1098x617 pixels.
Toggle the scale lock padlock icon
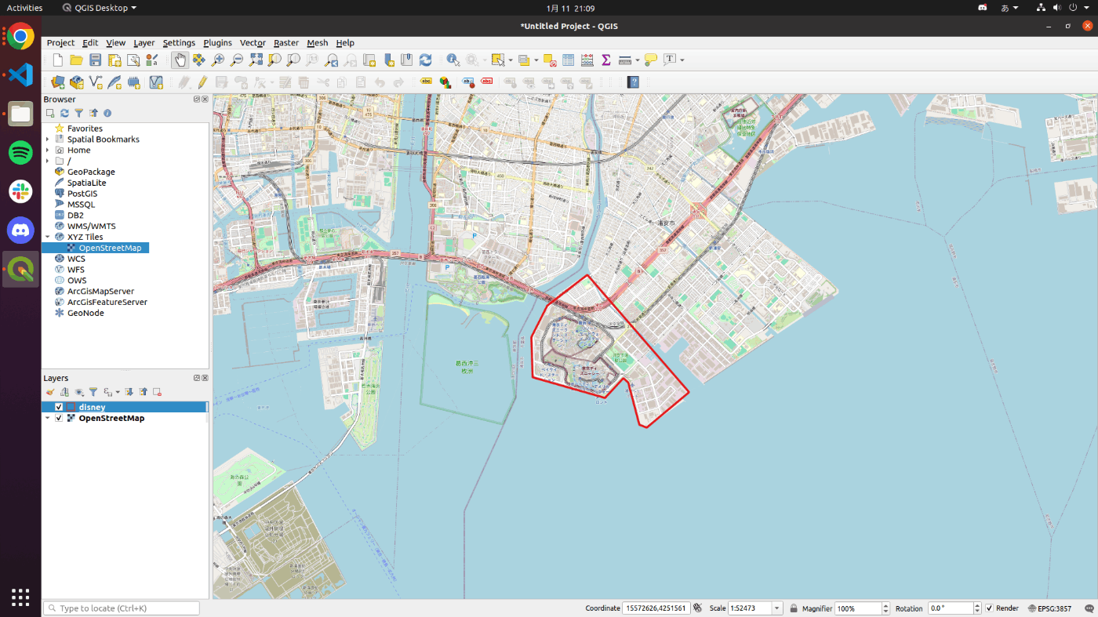point(794,608)
